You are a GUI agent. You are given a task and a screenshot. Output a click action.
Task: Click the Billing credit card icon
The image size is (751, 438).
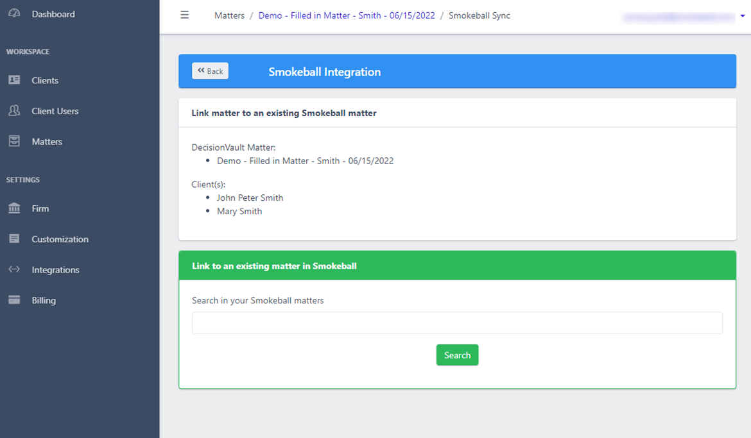pos(14,300)
